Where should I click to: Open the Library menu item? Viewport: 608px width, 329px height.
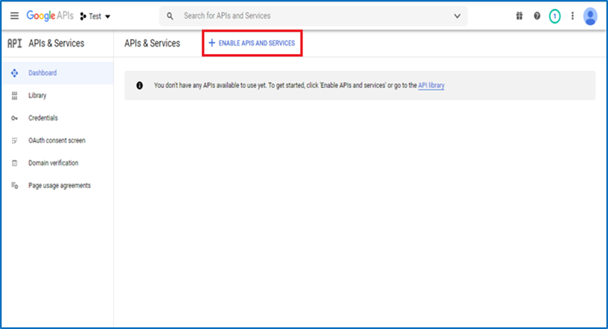click(37, 96)
